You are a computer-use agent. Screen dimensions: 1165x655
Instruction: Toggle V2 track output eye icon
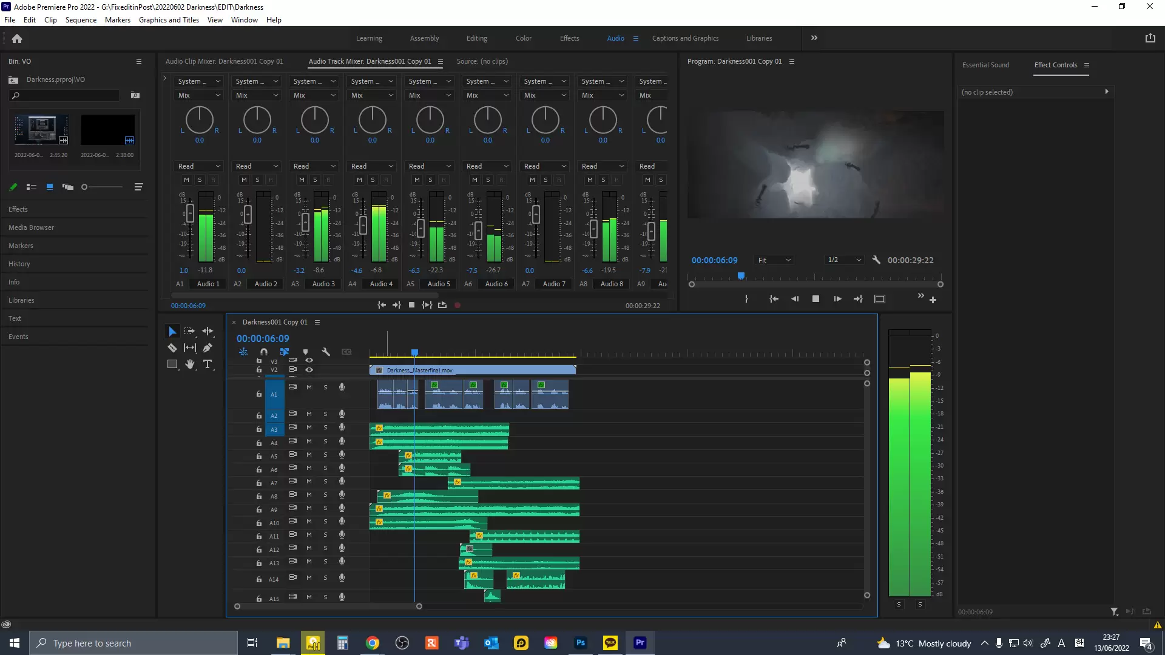click(x=309, y=369)
